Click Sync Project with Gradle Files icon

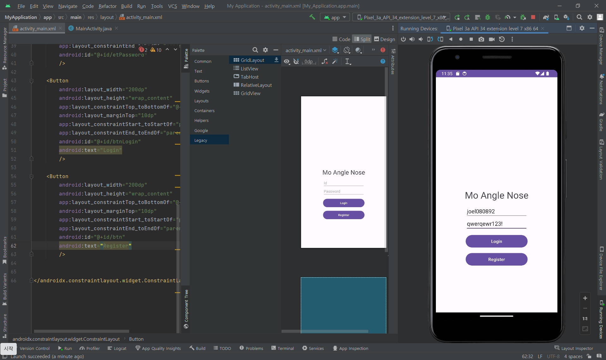(x=546, y=17)
